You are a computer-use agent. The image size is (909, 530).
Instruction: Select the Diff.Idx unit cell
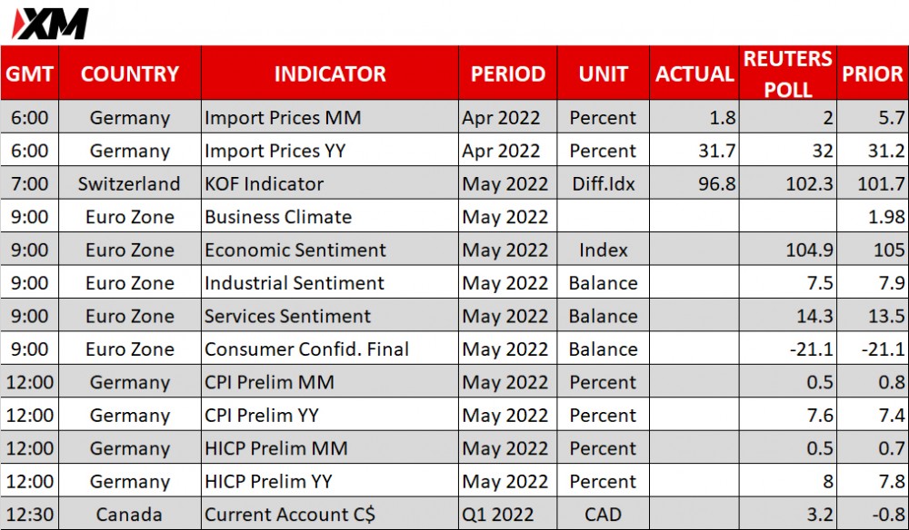pos(604,183)
